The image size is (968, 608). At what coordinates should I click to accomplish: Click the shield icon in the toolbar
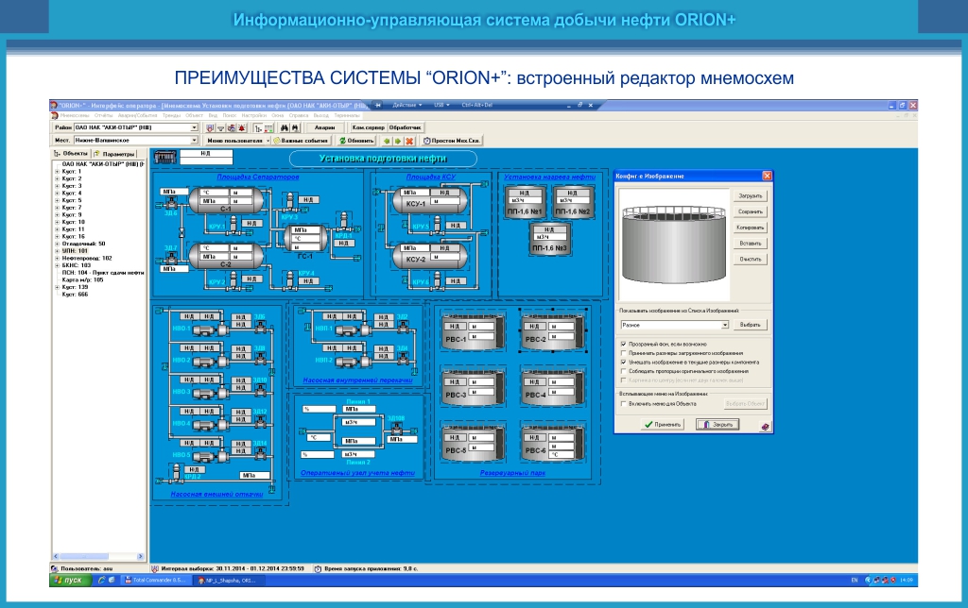click(x=210, y=127)
